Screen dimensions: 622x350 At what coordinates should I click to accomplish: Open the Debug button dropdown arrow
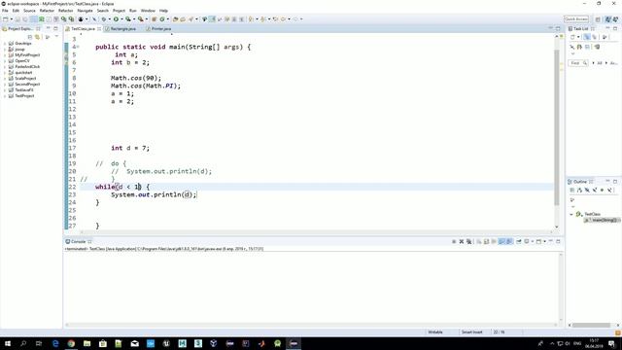click(109, 19)
